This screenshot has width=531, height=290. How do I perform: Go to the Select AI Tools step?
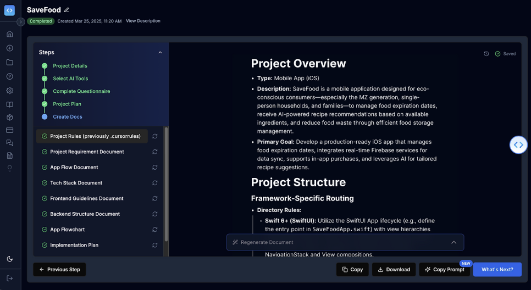coord(70,79)
